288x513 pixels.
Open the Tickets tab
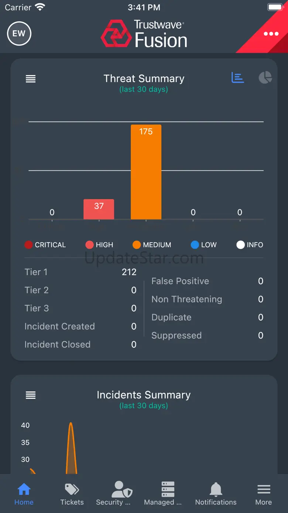click(x=72, y=494)
